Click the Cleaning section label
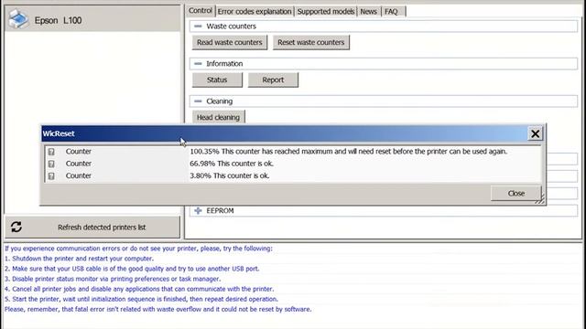The image size is (586, 329). tap(219, 101)
